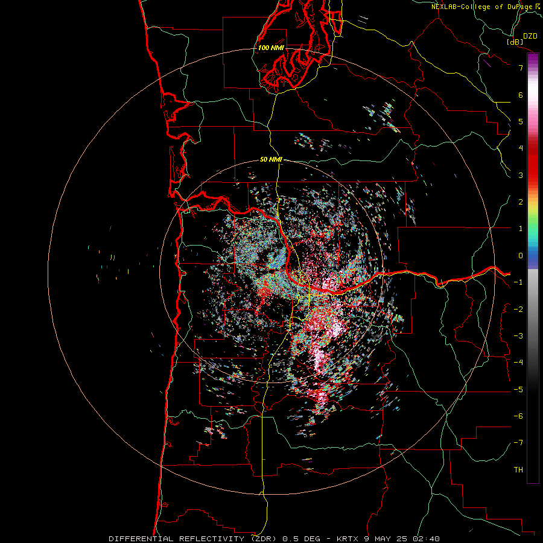Click the 2 dB tick label on the color scale

tap(521, 202)
